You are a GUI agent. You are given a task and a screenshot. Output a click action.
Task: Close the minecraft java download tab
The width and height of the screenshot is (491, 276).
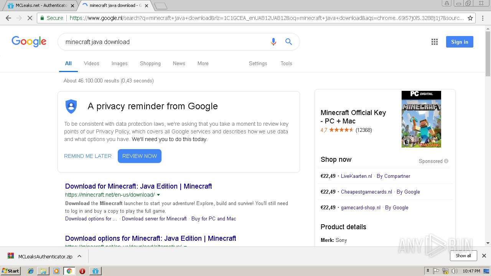pos(147,6)
